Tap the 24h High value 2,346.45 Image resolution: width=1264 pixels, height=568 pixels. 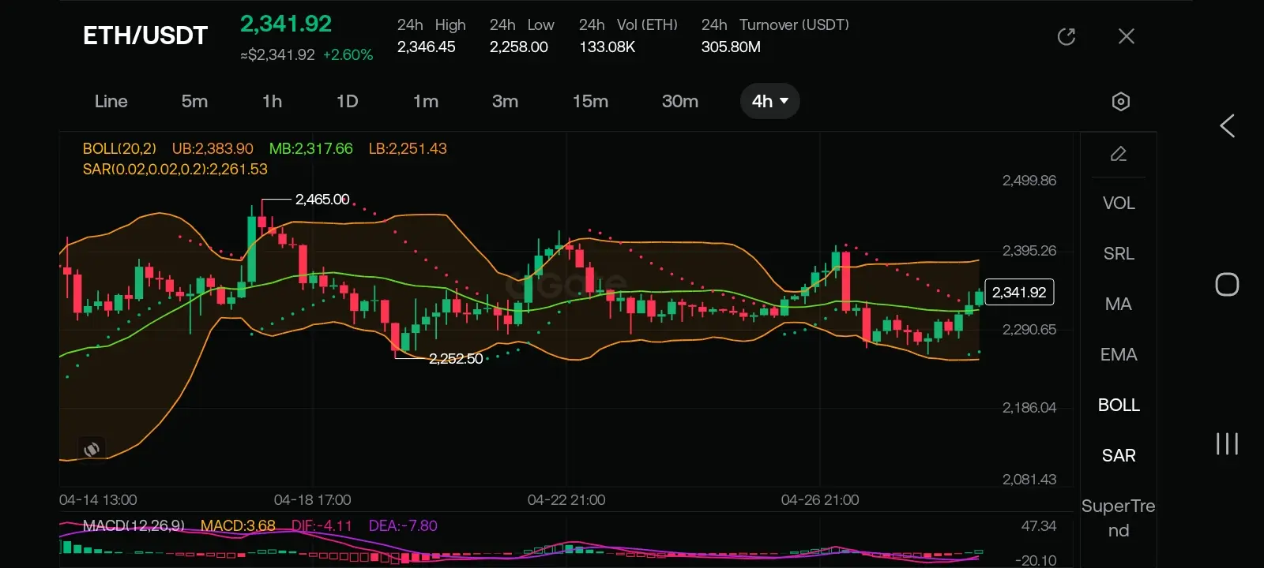click(x=427, y=47)
